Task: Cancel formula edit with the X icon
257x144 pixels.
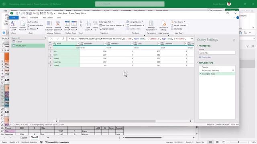Action: [x=51, y=39]
